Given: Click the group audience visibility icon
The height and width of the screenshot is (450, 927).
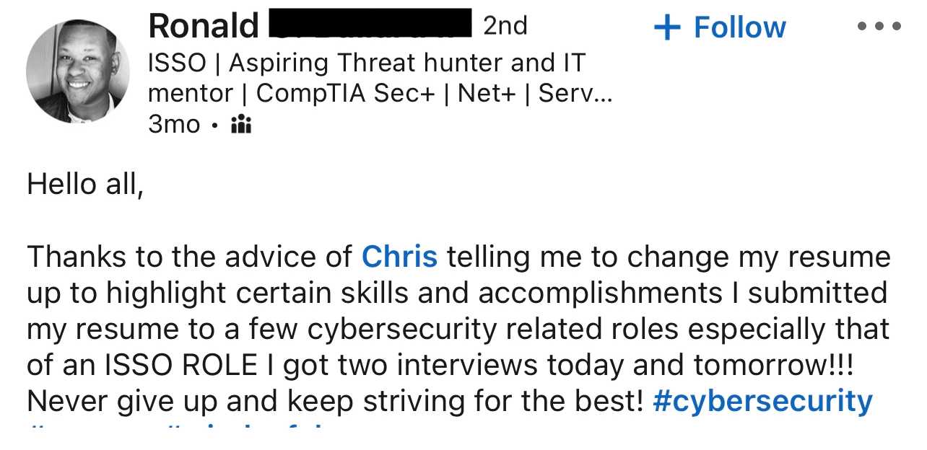Looking at the screenshot, I should pyautogui.click(x=240, y=125).
